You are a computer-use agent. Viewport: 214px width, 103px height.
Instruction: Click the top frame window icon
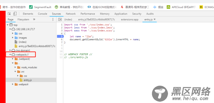click(x=11, y=25)
